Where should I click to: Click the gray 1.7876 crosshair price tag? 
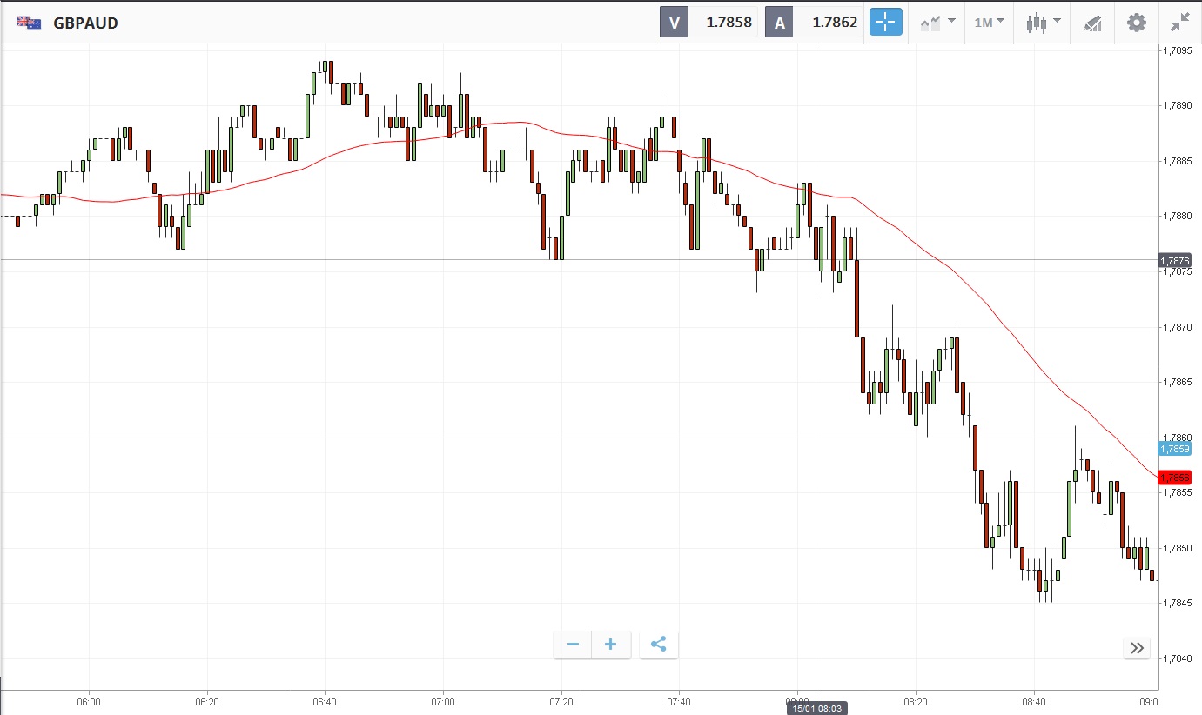1174,261
